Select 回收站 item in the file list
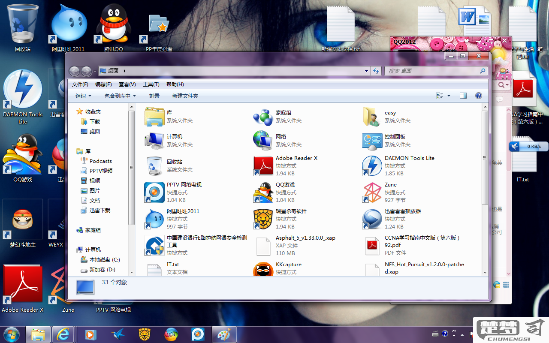Viewport: 549px width, 343px height. 169,166
